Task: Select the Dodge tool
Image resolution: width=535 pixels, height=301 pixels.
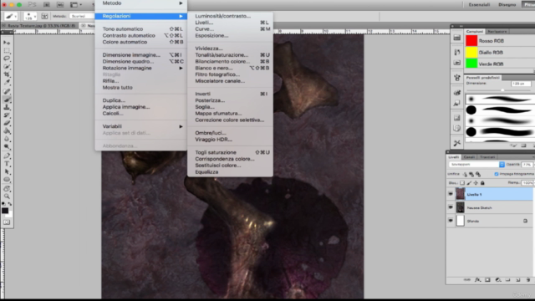Action: [x=7, y=147]
